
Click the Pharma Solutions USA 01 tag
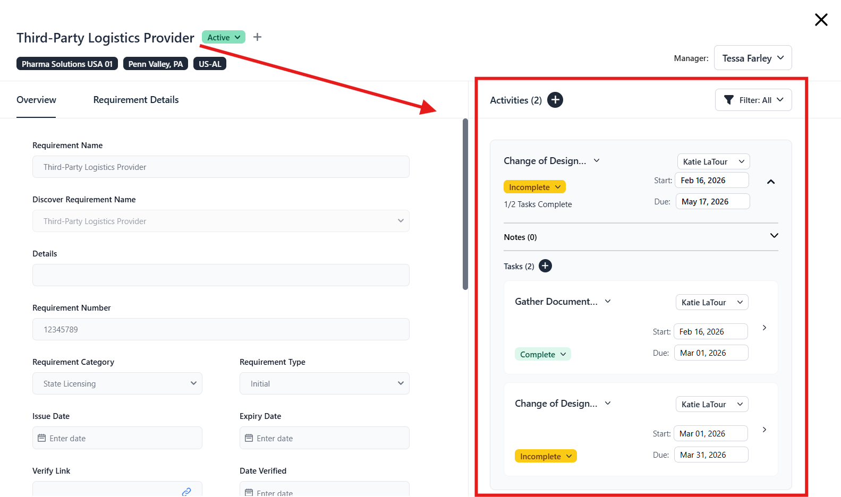[67, 64]
